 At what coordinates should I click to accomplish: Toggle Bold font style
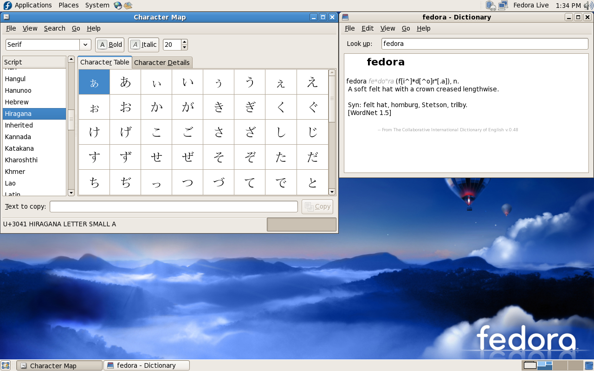[x=110, y=45]
